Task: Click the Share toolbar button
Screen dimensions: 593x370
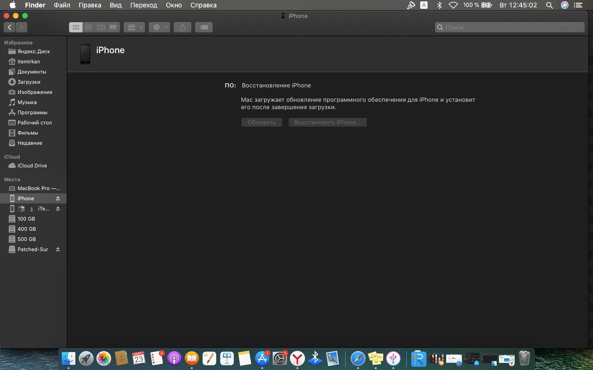Action: point(183,27)
